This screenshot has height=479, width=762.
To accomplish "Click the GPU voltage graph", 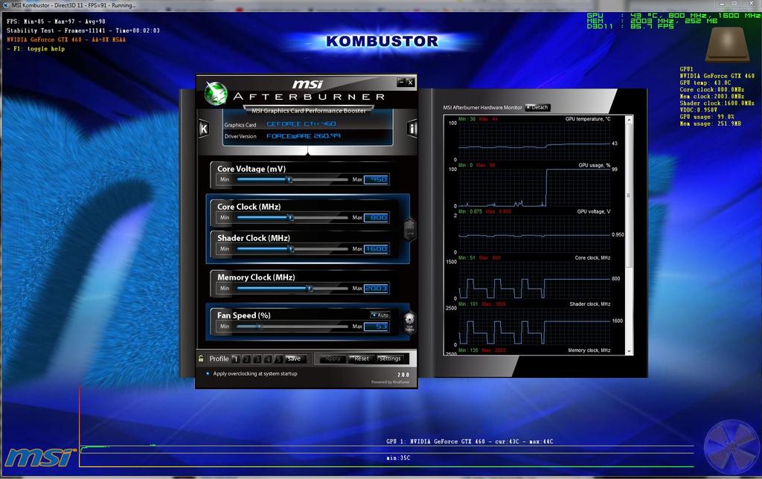I will point(534,234).
